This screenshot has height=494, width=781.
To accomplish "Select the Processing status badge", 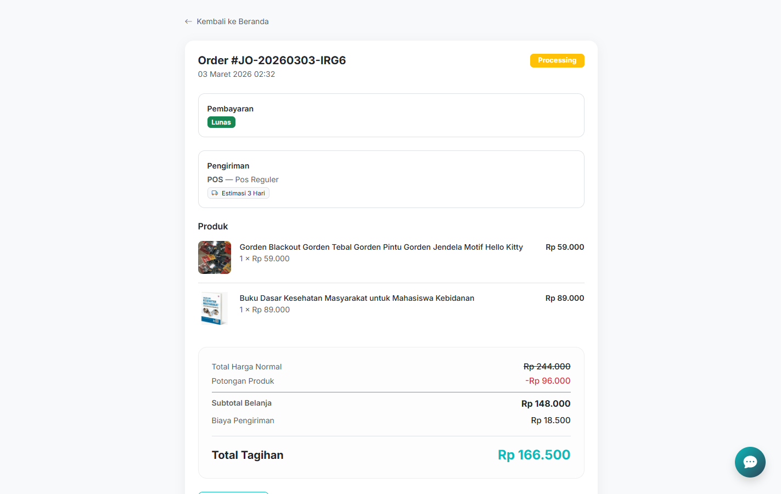I will 557,60.
